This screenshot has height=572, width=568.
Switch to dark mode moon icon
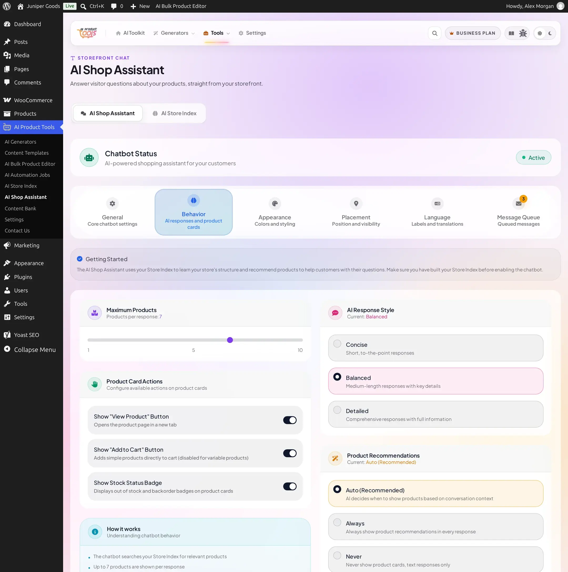tap(550, 33)
